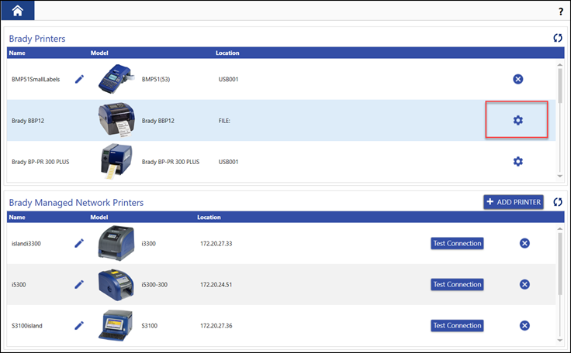Click IP address 172.20.27.33
This screenshot has width=571, height=353.
(x=216, y=244)
